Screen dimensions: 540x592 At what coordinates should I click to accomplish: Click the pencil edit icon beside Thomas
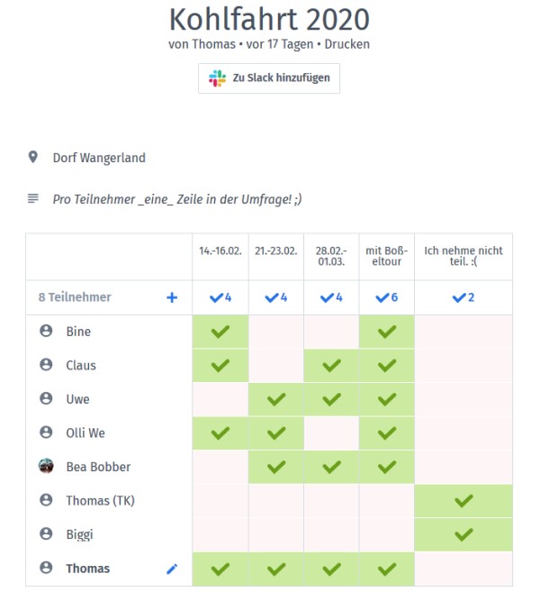tap(172, 569)
